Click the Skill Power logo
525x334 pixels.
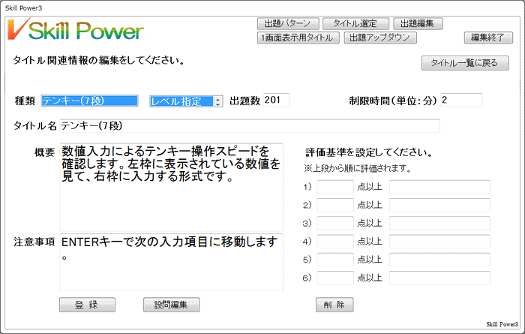pyautogui.click(x=76, y=29)
